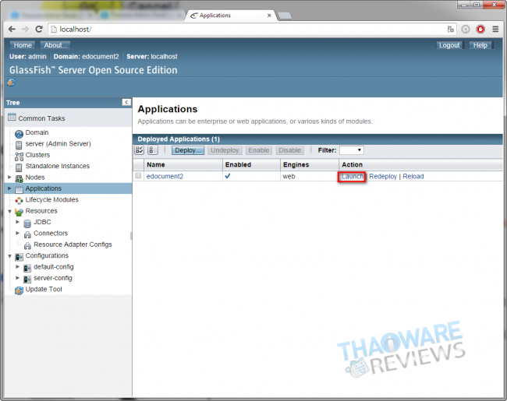Open the Help button in header
507x401 pixels.
[x=480, y=45]
